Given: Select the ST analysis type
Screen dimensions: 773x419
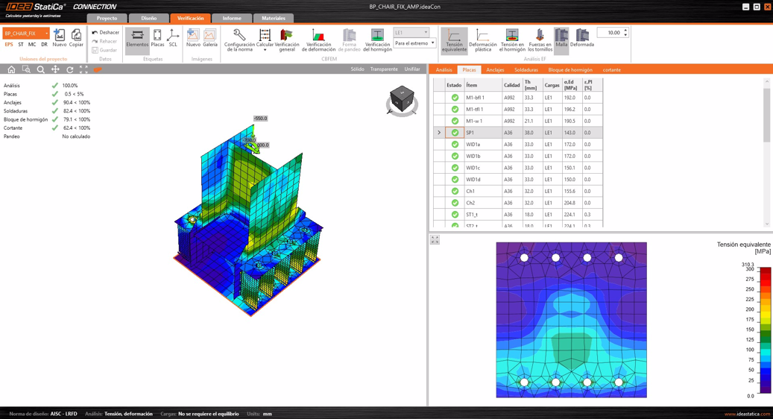Looking at the screenshot, I should (x=21, y=45).
